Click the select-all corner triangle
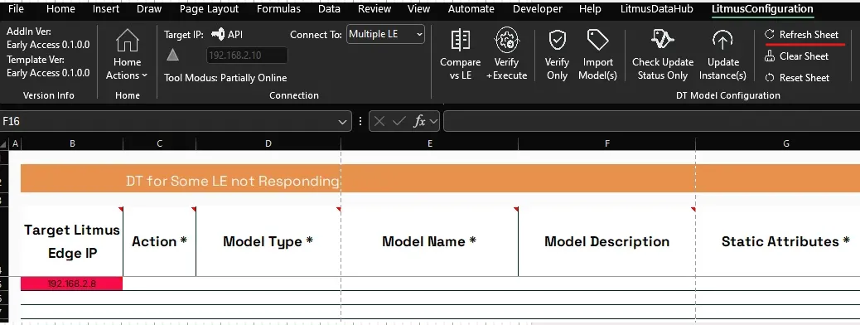This screenshot has height=325, width=860. [4, 144]
